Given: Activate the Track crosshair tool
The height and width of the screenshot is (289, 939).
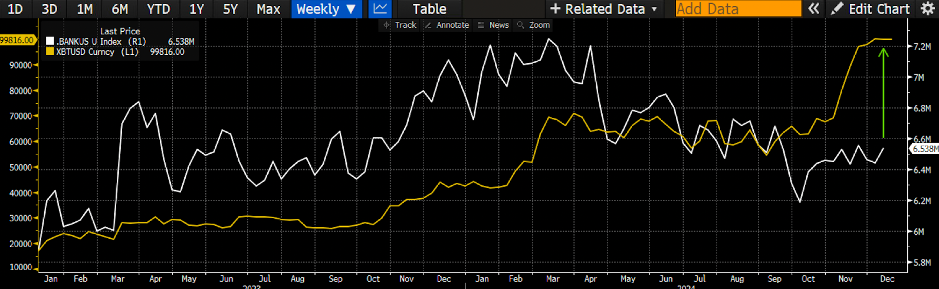Looking at the screenshot, I should click(x=400, y=25).
